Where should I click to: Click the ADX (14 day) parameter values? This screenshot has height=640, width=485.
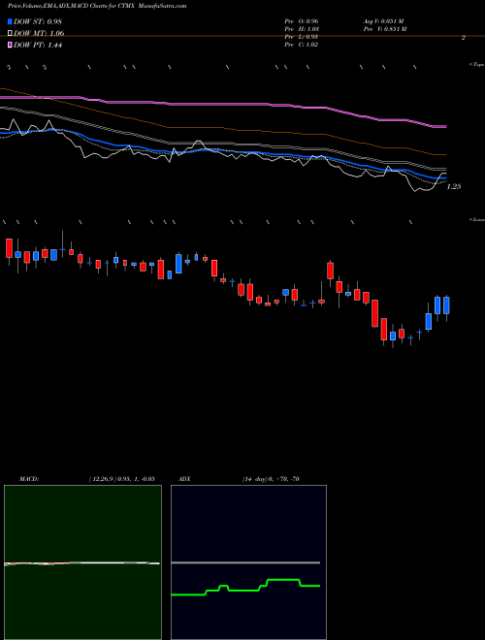271,479
